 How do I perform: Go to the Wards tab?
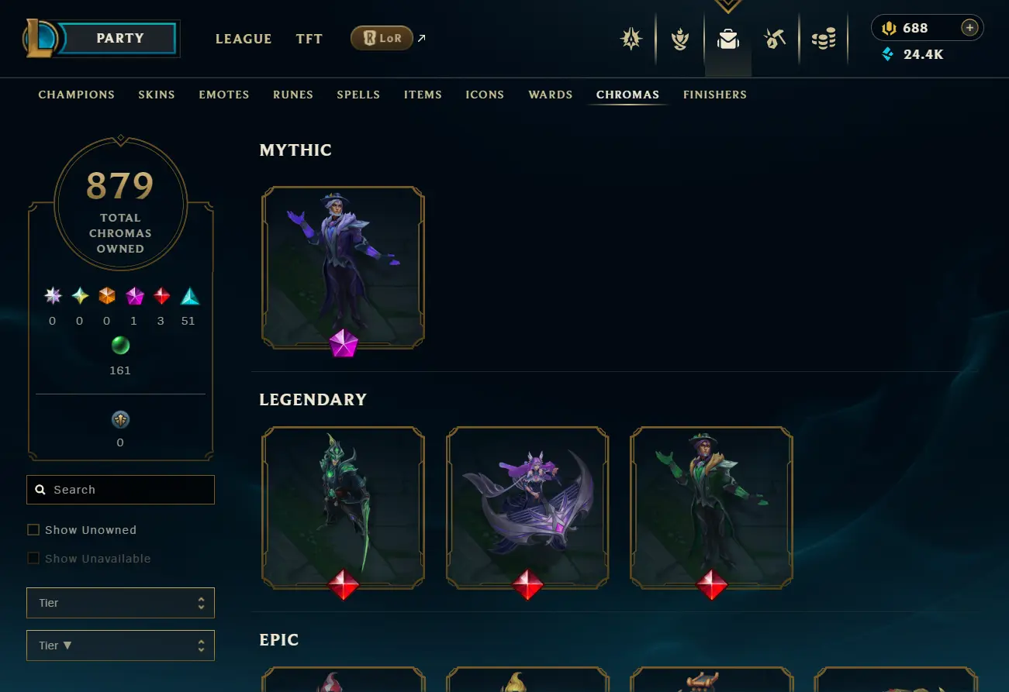pyautogui.click(x=551, y=95)
